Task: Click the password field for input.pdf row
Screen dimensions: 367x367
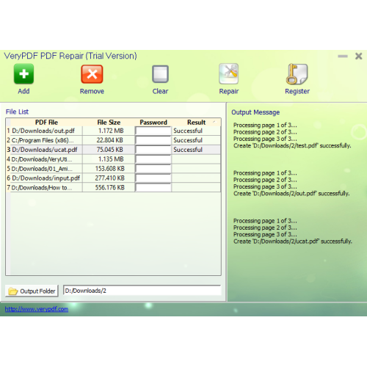Action: [x=153, y=178]
